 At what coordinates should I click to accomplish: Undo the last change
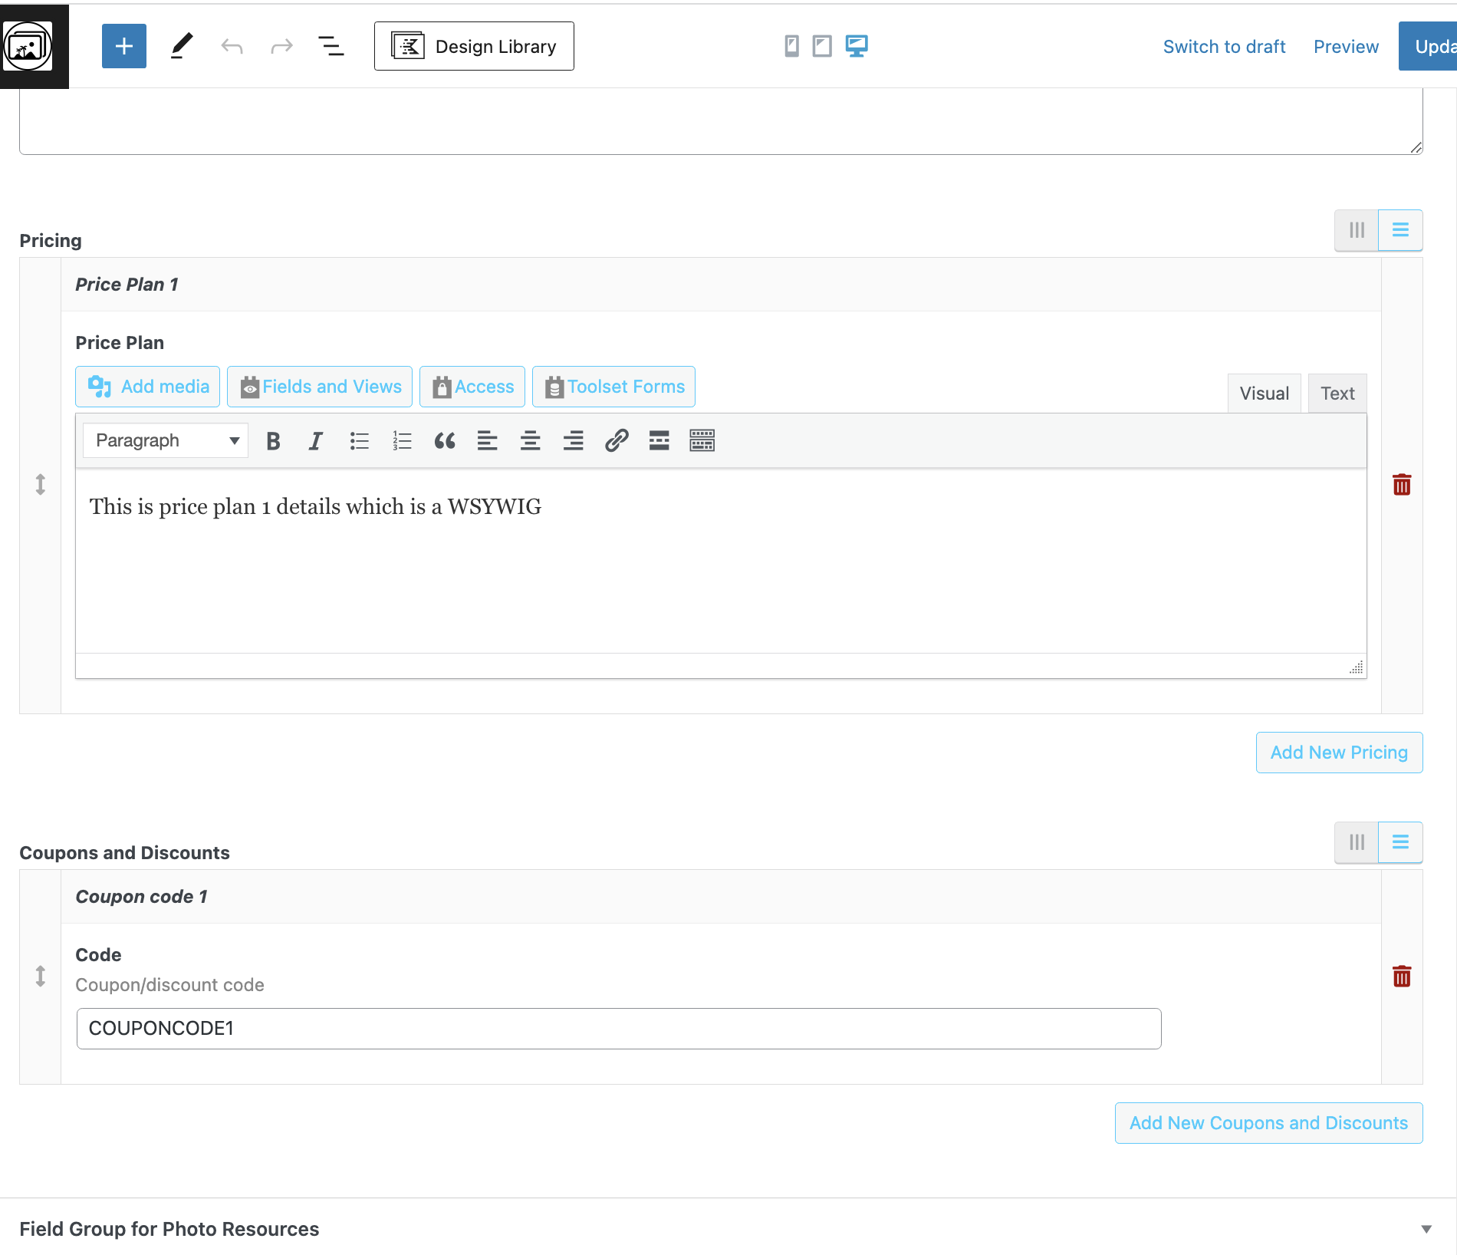click(232, 47)
